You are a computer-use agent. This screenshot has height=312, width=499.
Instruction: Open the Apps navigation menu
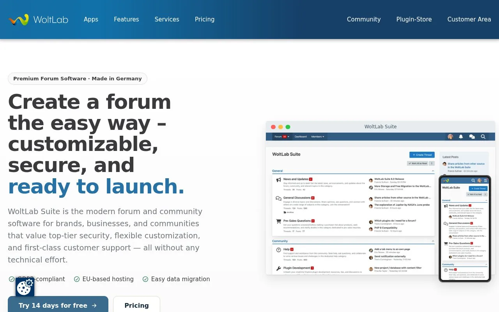click(x=91, y=19)
